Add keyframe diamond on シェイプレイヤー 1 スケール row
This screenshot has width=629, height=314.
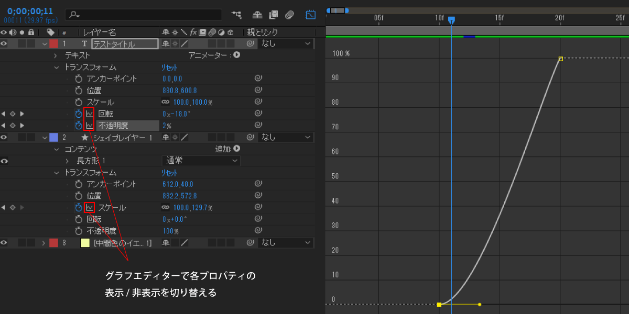tap(13, 208)
